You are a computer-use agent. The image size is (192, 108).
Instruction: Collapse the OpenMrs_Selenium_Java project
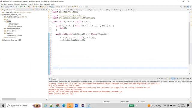(1, 15)
